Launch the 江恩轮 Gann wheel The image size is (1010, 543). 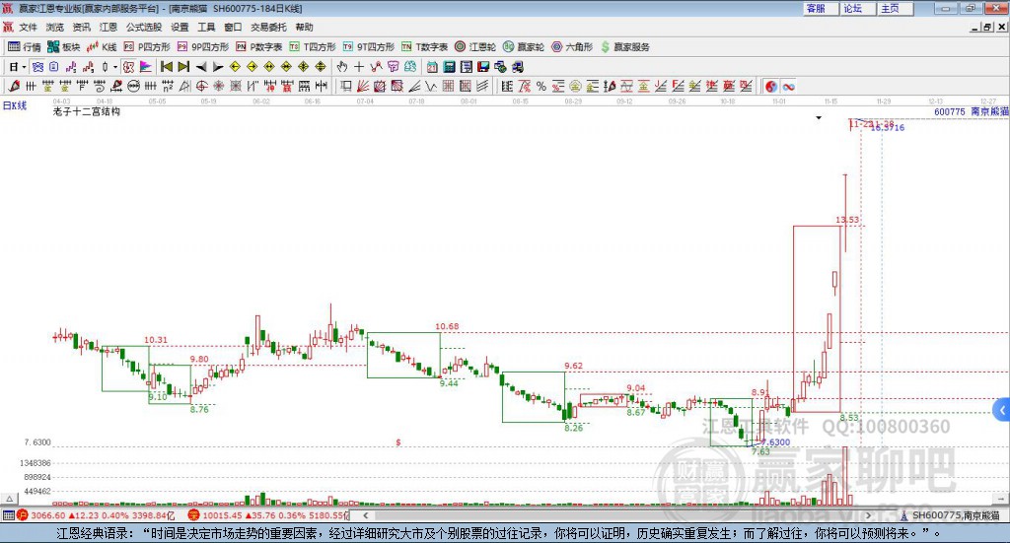tap(475, 47)
